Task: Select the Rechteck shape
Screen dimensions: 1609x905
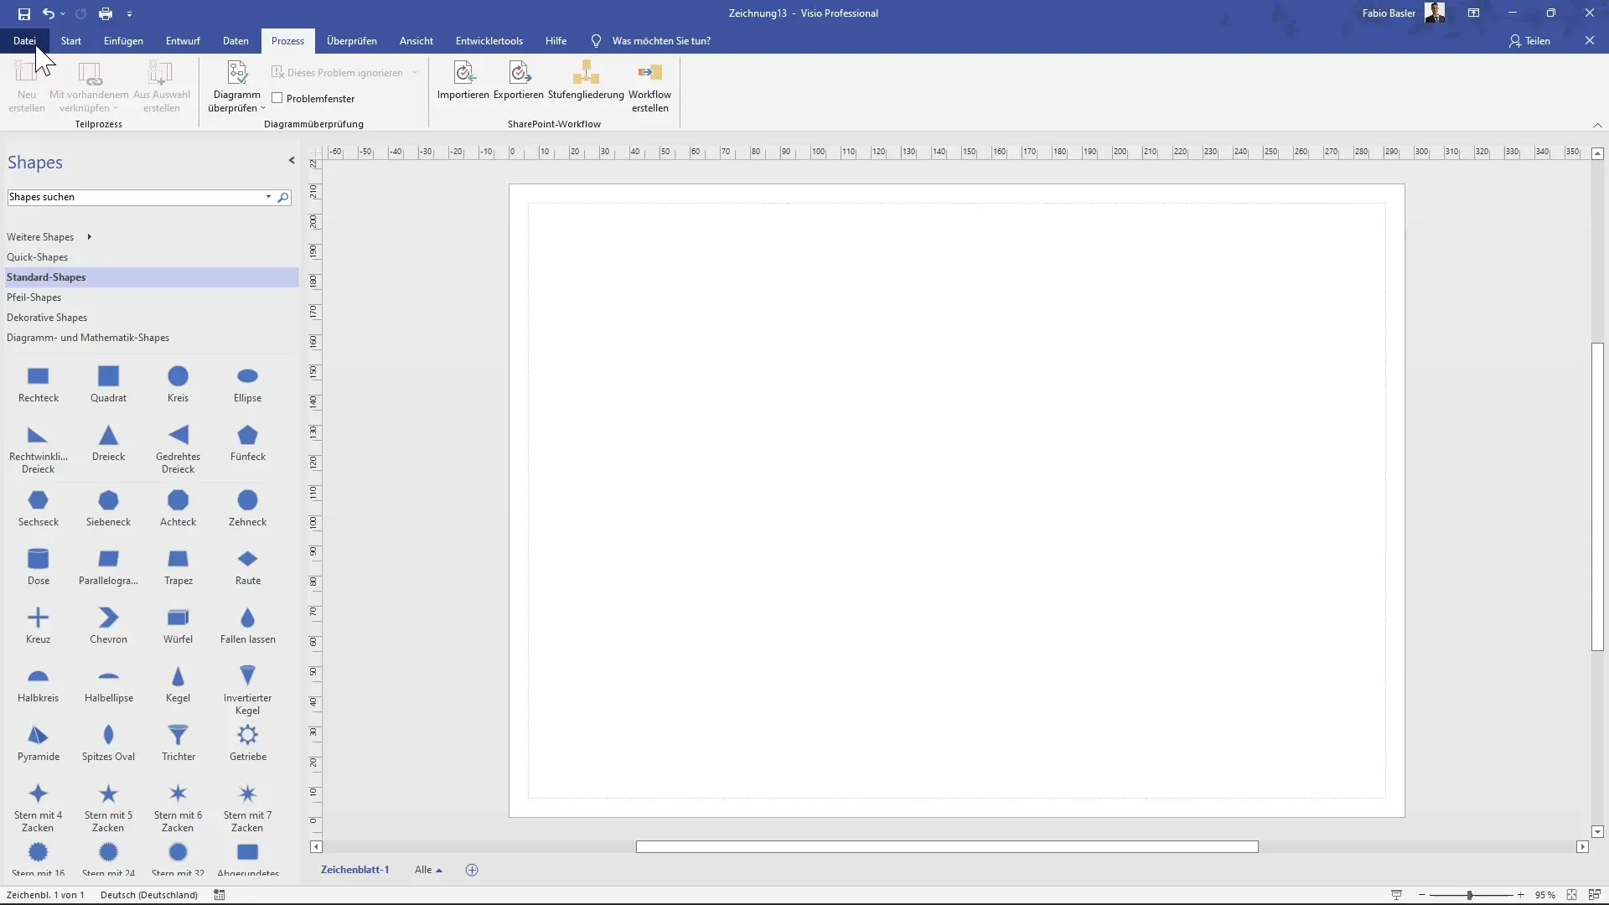Action: 39,385
